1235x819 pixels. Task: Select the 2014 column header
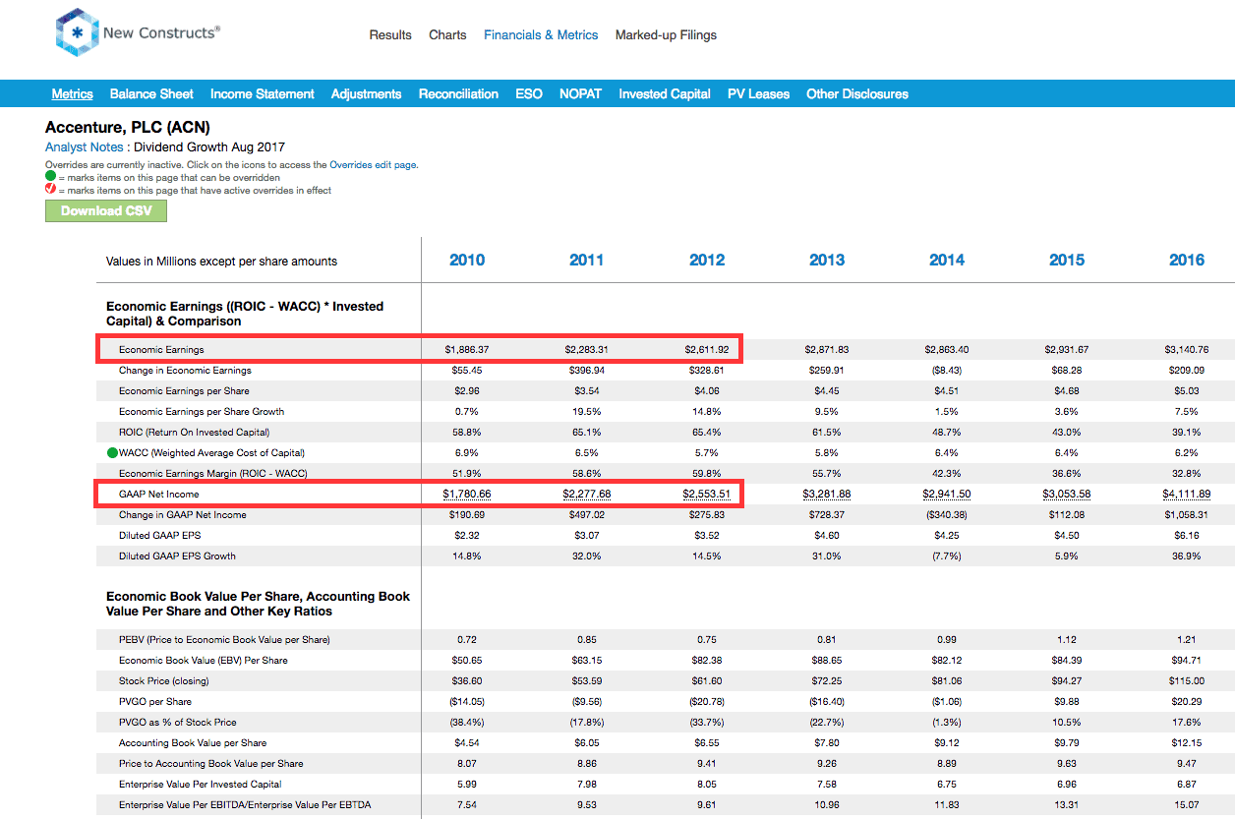point(947,261)
